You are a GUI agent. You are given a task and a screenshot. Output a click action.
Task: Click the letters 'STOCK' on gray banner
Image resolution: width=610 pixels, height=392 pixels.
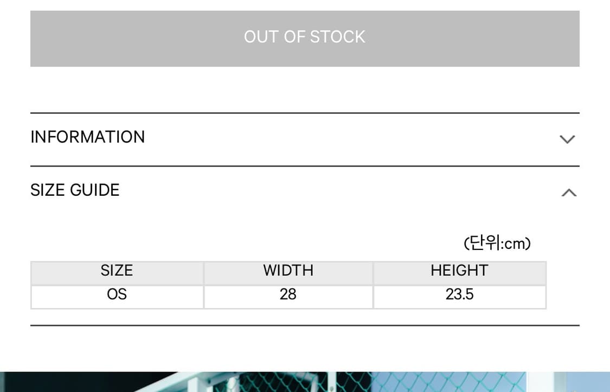point(338,37)
